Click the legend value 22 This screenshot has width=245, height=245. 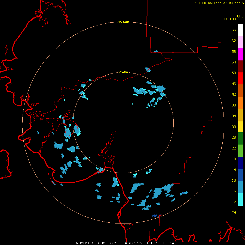[234, 148]
